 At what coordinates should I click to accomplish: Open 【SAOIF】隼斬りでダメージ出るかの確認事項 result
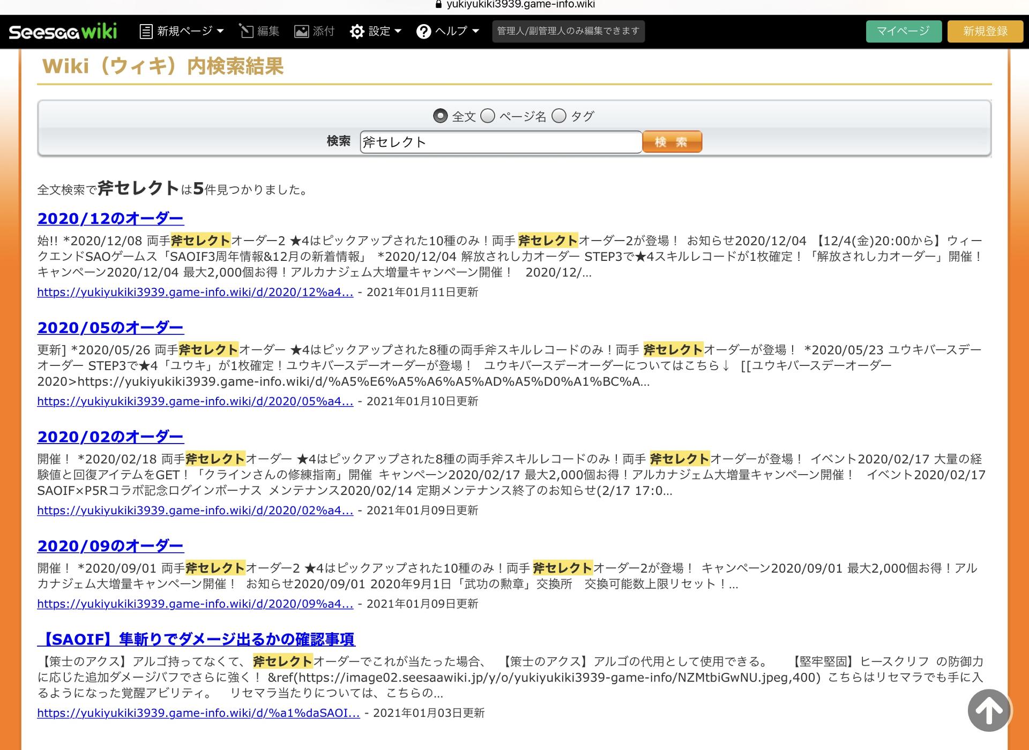196,639
